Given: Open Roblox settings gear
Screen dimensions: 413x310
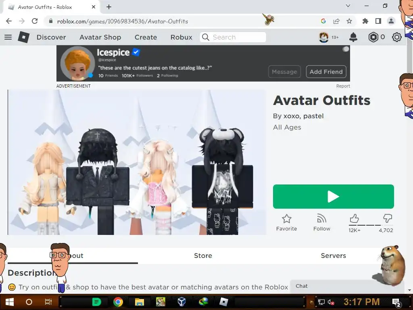Looking at the screenshot, I should point(397,37).
